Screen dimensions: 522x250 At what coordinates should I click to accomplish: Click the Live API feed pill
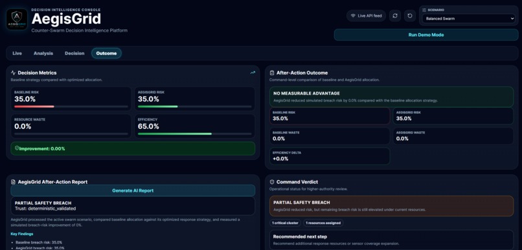click(x=366, y=16)
